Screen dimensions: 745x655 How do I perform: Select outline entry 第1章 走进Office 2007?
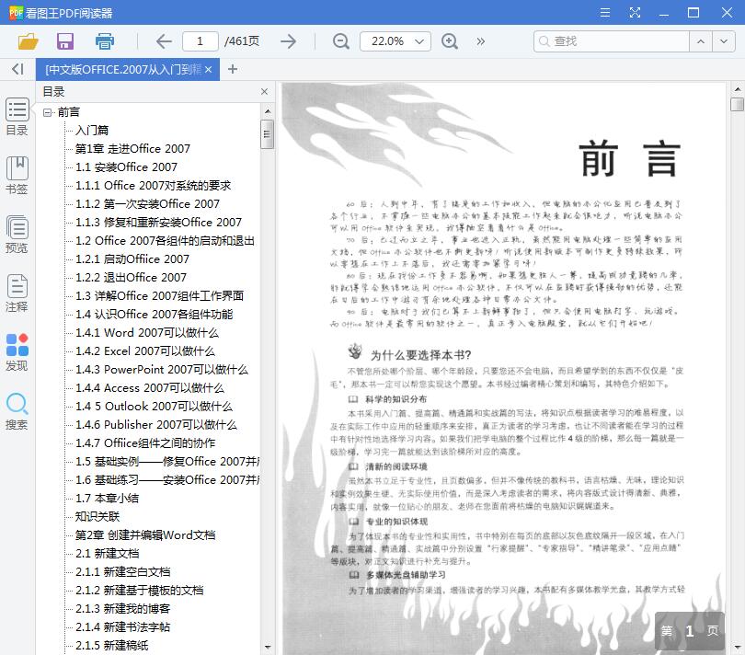tap(132, 149)
